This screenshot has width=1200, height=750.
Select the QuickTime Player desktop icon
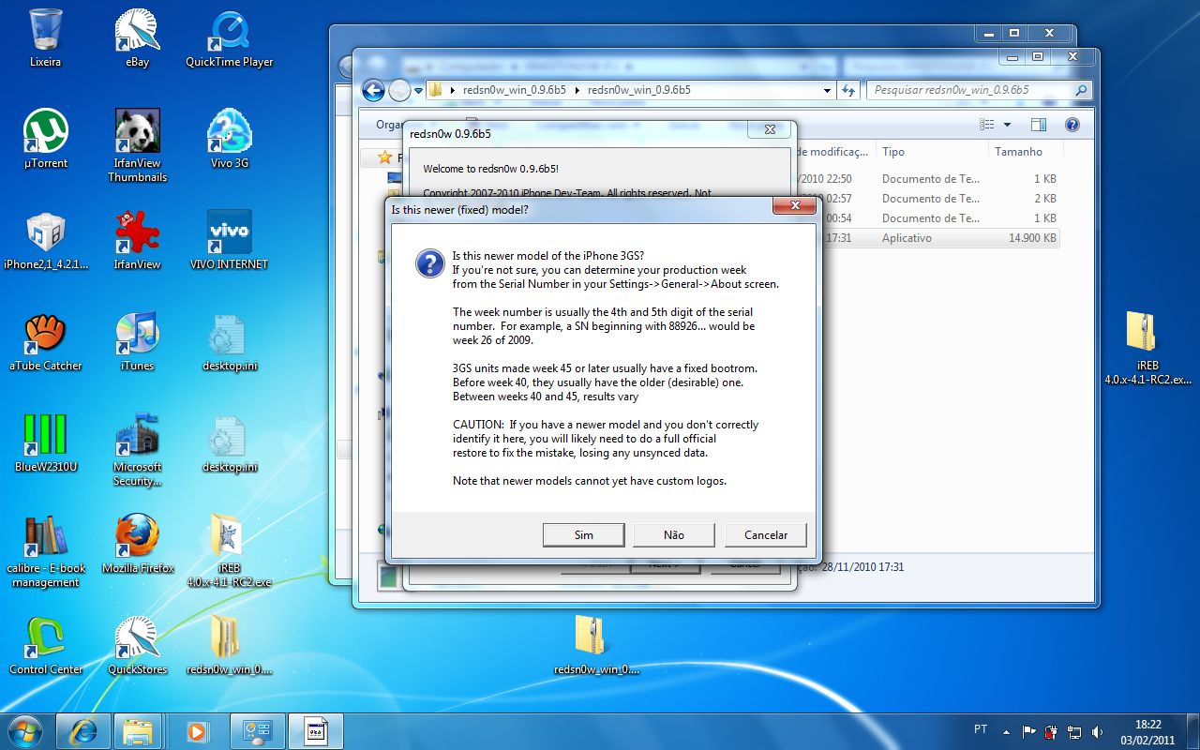click(x=229, y=38)
